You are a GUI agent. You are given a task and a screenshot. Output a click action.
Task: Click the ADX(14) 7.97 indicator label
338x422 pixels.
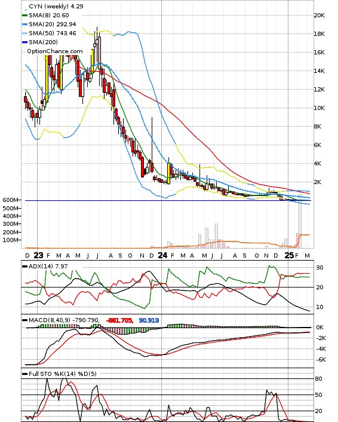(x=48, y=266)
